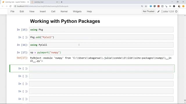The width and height of the screenshot is (186, 104).
Task: Open the Cell menu
Action: click(x=53, y=12)
